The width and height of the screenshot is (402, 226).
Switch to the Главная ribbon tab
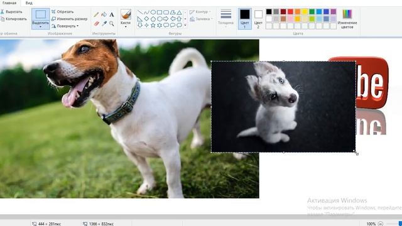(9, 3)
